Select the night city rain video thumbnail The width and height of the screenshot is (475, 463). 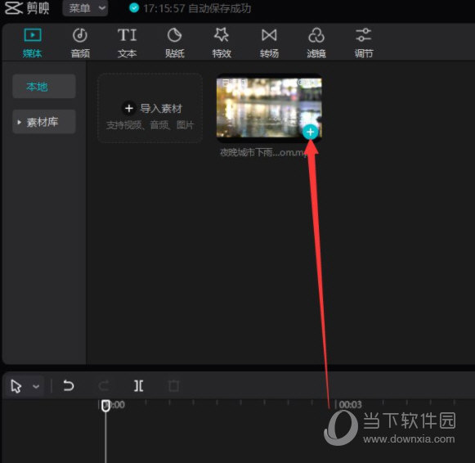click(269, 108)
